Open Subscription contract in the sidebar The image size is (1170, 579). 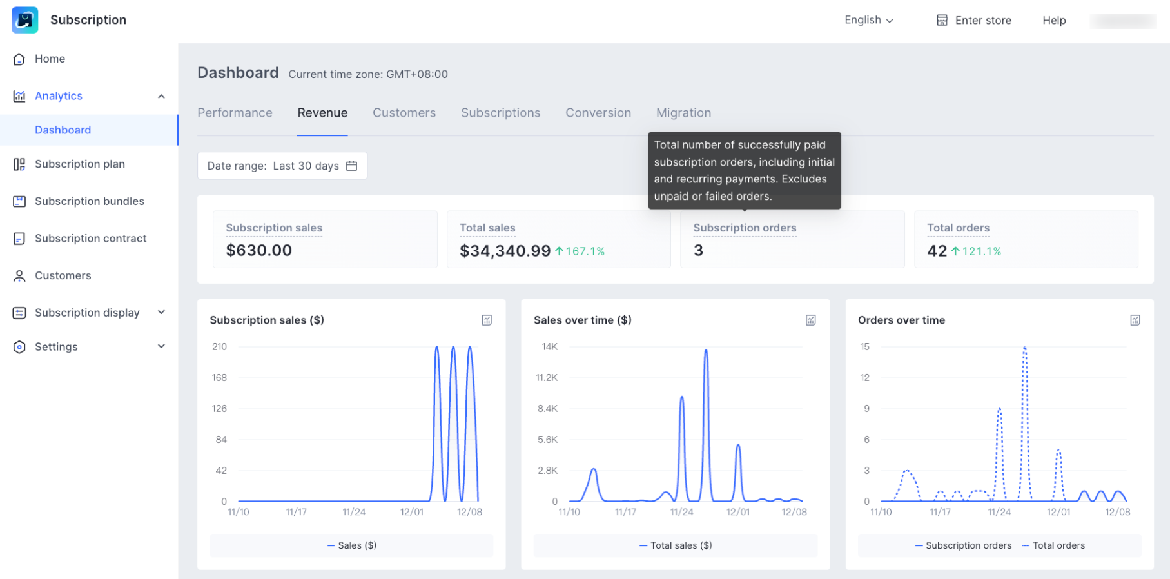point(90,239)
